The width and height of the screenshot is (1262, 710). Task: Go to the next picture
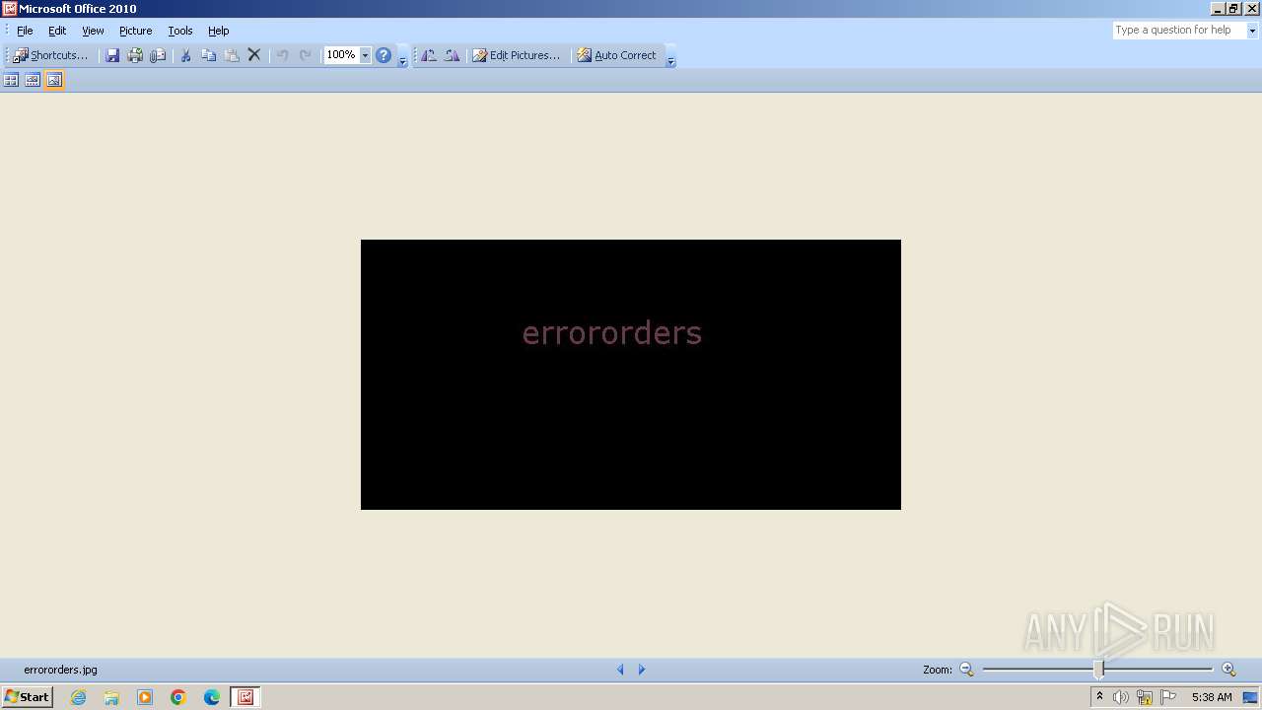pyautogui.click(x=642, y=670)
